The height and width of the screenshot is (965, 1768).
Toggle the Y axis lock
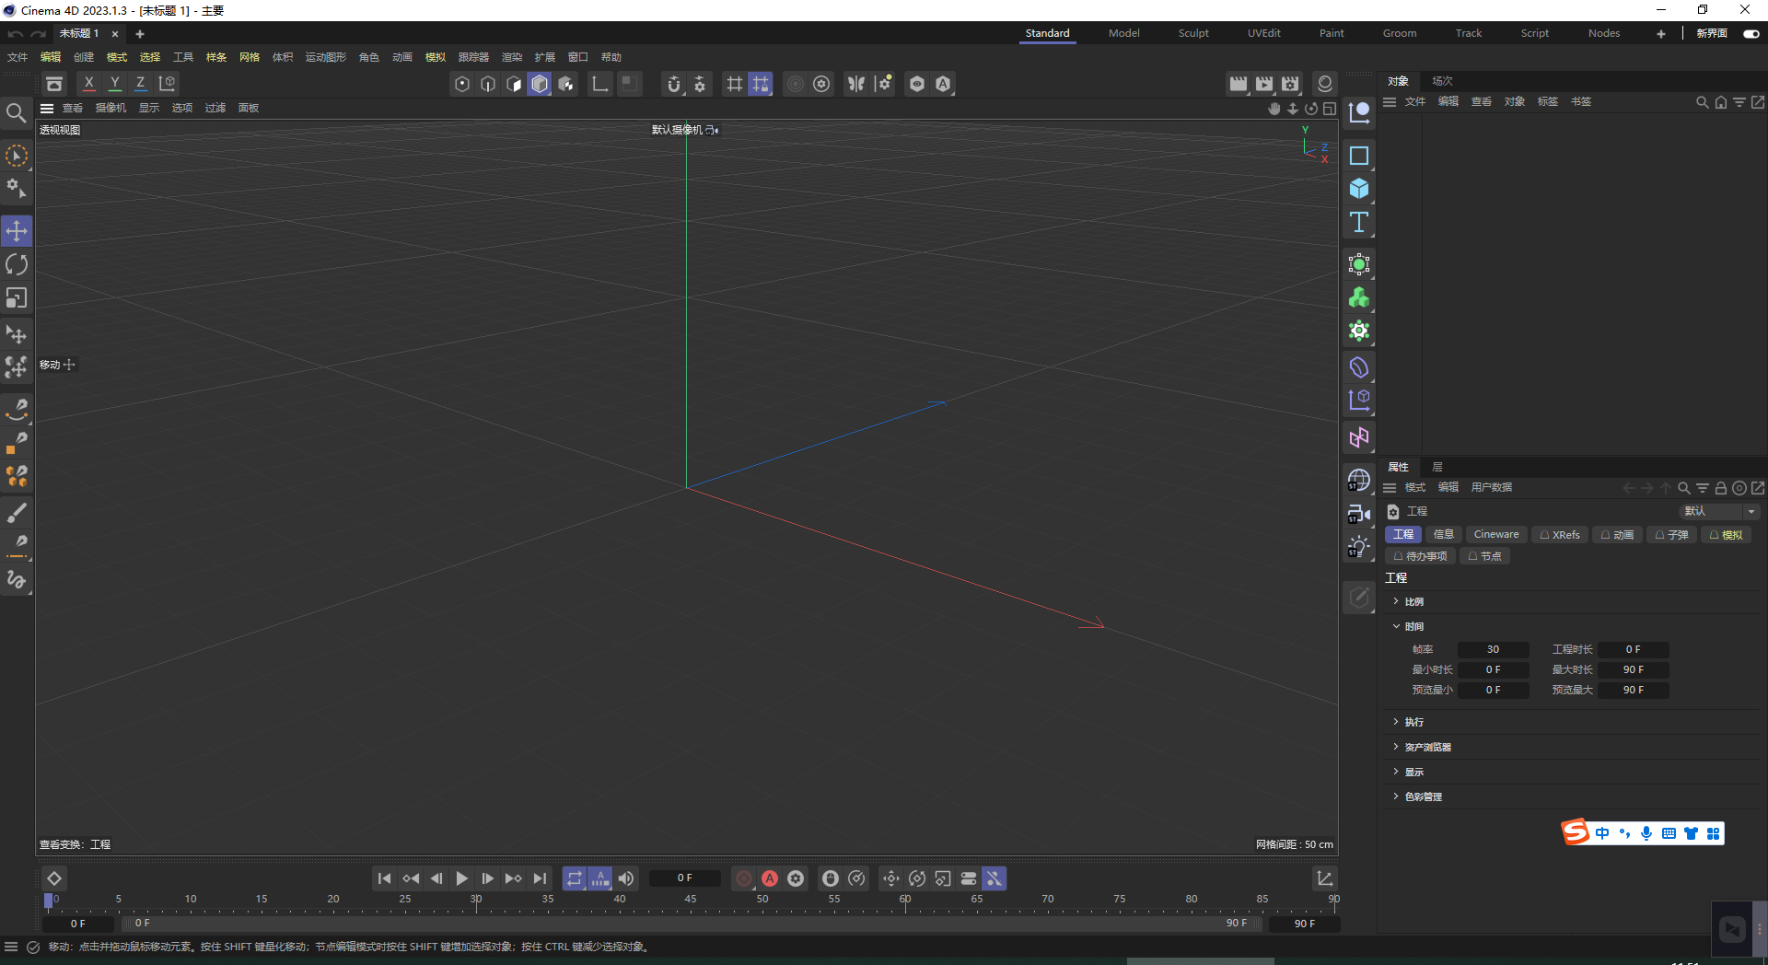pos(115,84)
